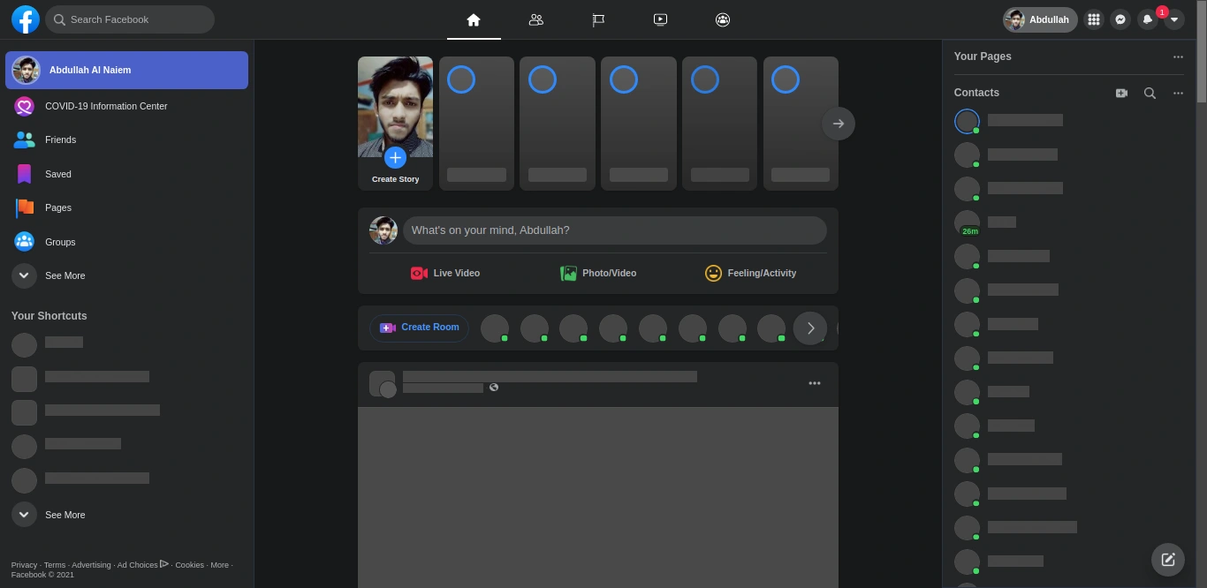Open Saved in the left sidebar
Screen dimensions: 1207x588
pos(126,174)
